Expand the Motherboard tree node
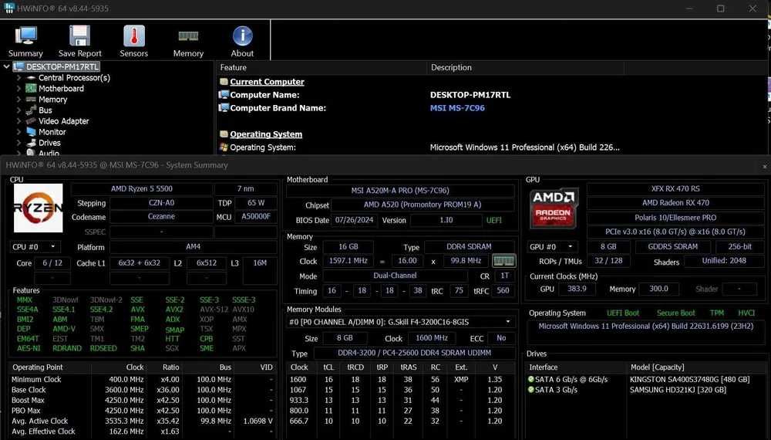Screen dimensions: 771x440 click(x=19, y=89)
